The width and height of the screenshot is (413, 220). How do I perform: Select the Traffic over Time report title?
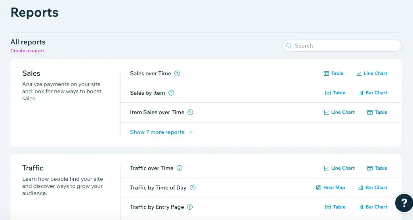[x=152, y=168]
